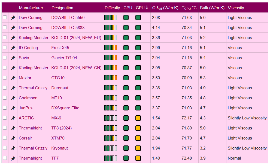
Task: Click the Manufacturer column header
Action: click(31, 8)
